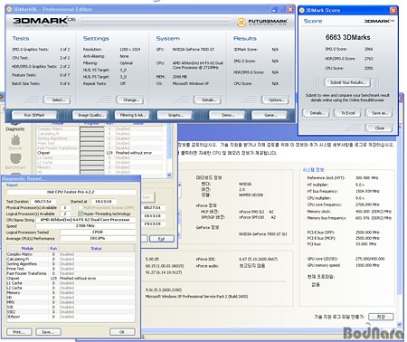Screen dimensions: 407x342
Task: Click Submit Your Results button
Action: point(347,82)
